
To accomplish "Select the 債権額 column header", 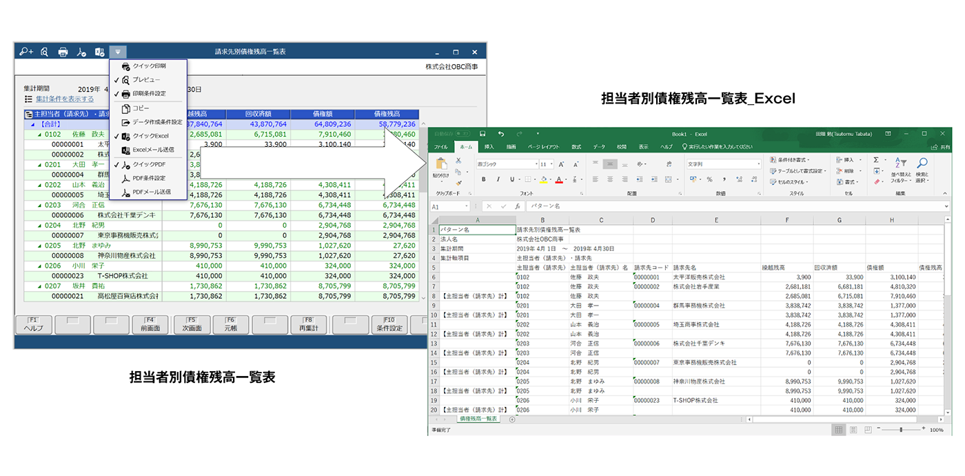I will pyautogui.click(x=322, y=114).
